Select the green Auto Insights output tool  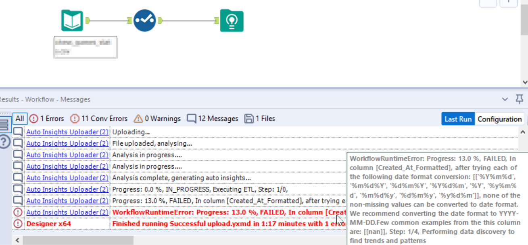231,19
